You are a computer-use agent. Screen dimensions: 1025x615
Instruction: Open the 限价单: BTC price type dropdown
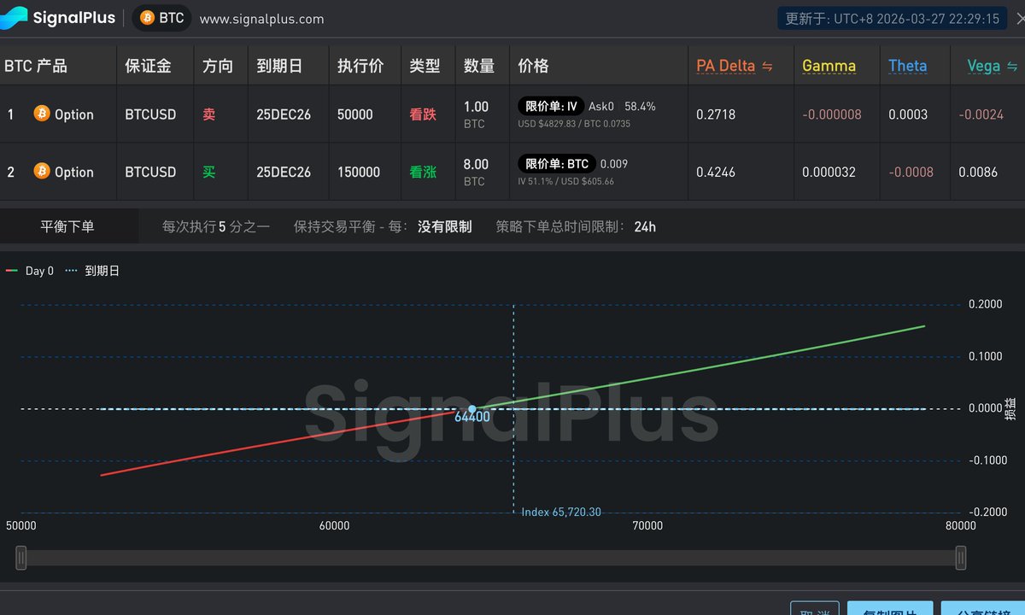pos(556,164)
